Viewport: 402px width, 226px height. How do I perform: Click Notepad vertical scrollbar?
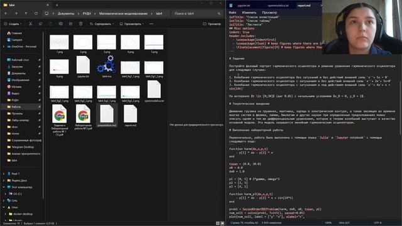point(400,108)
